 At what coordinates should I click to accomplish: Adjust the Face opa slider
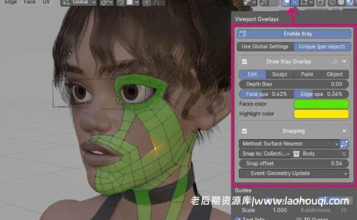click(x=266, y=94)
